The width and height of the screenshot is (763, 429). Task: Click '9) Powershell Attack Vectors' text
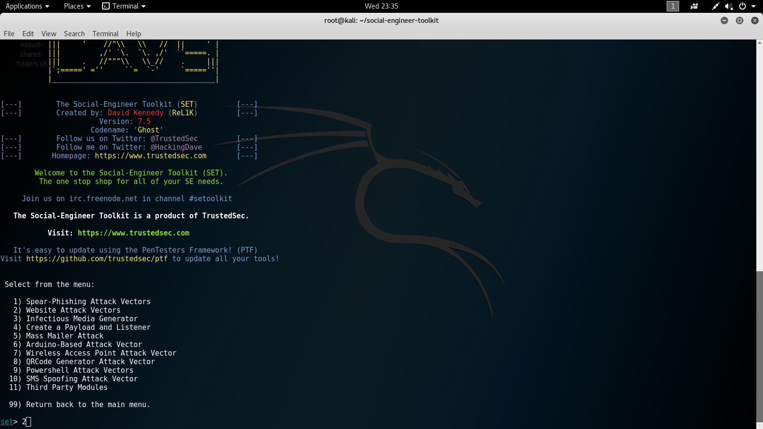73,370
